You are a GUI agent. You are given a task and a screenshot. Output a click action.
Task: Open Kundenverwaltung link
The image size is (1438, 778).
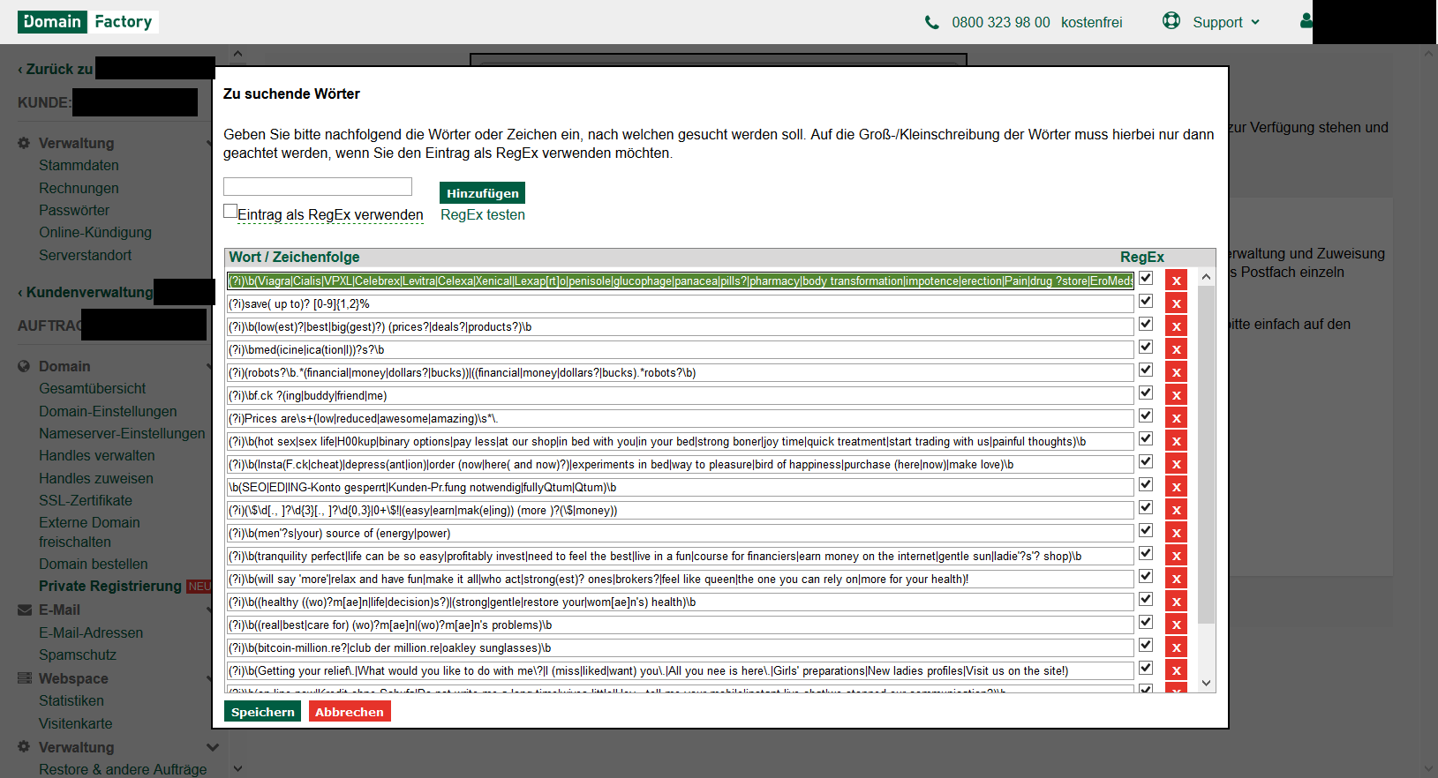pos(86,292)
